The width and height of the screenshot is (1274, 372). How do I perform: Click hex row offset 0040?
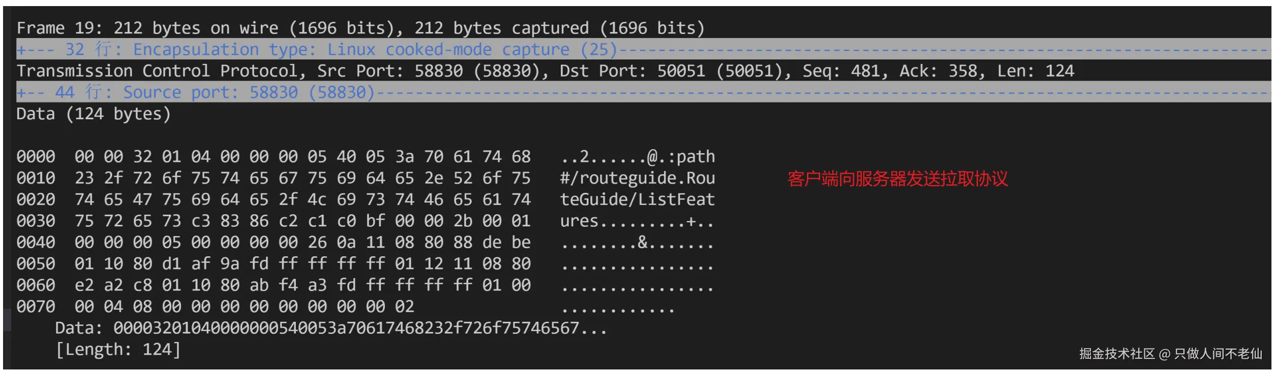pyautogui.click(x=36, y=243)
